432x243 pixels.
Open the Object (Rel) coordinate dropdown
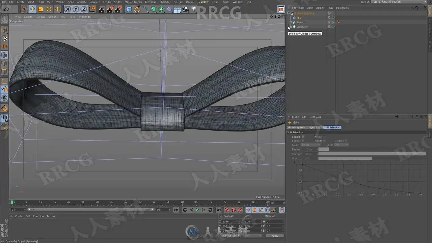231,236
